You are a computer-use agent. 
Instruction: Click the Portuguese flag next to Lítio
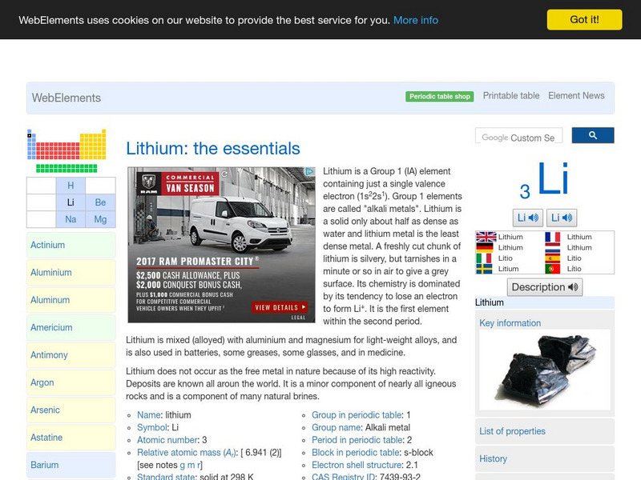coord(552,268)
